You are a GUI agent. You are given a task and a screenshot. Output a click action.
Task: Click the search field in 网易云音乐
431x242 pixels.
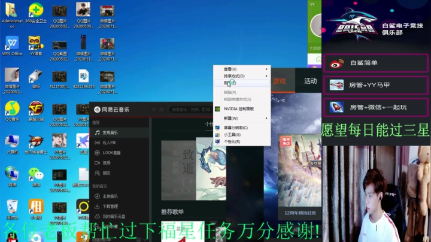(x=191, y=110)
